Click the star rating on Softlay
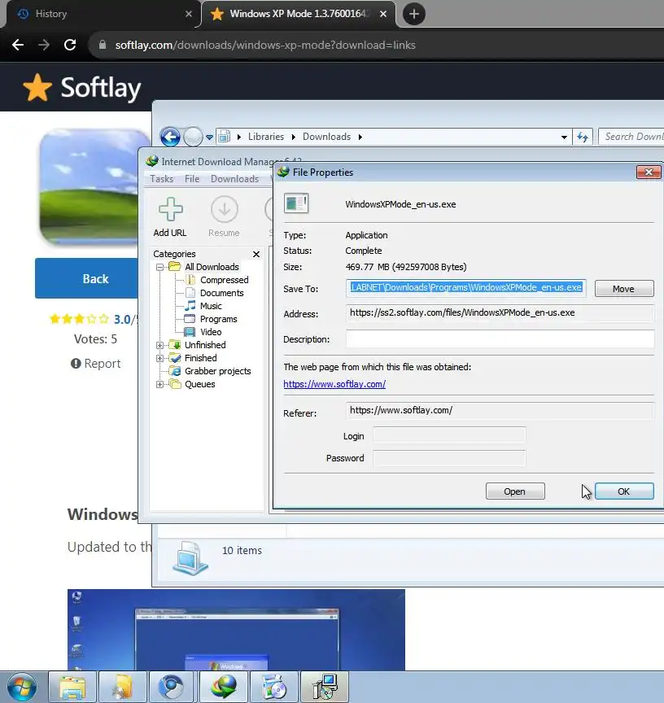 tap(80, 319)
